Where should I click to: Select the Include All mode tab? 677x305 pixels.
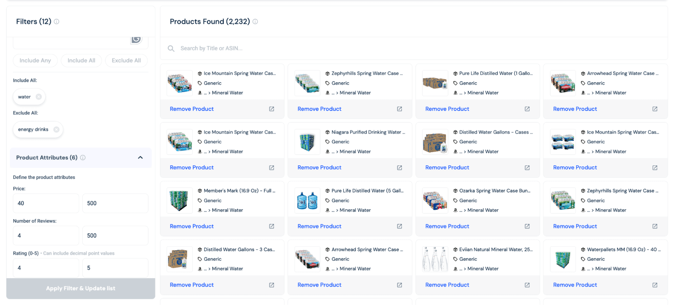[81, 61]
